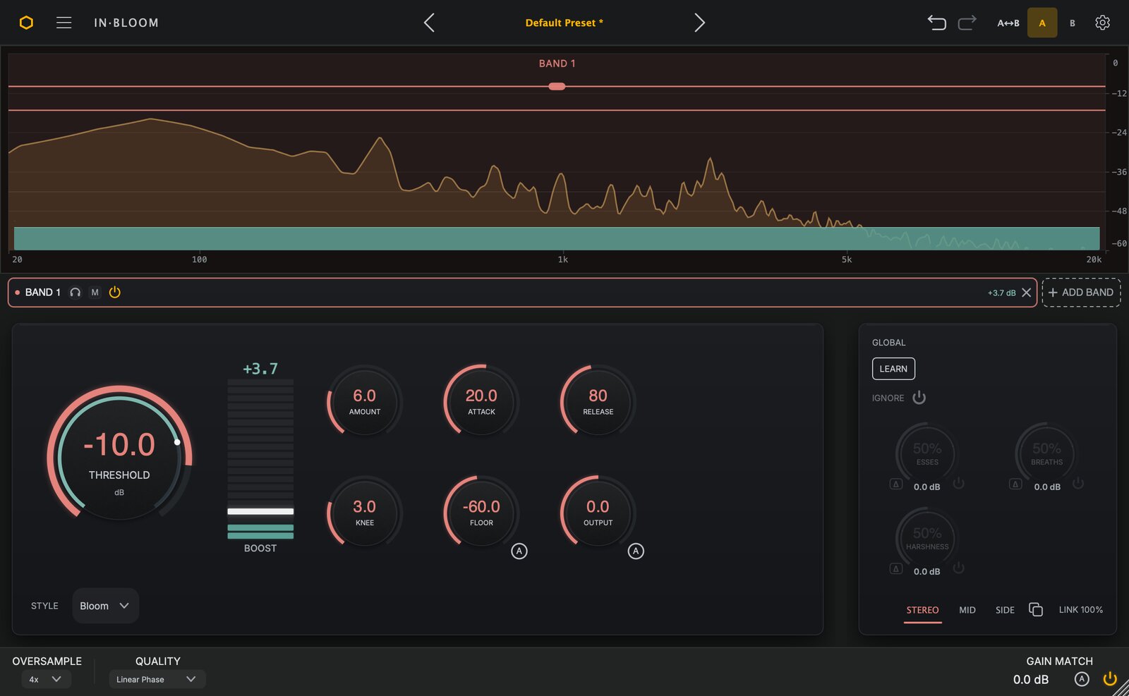Click the Esses delta icon
1129x696 pixels.
pyautogui.click(x=896, y=484)
